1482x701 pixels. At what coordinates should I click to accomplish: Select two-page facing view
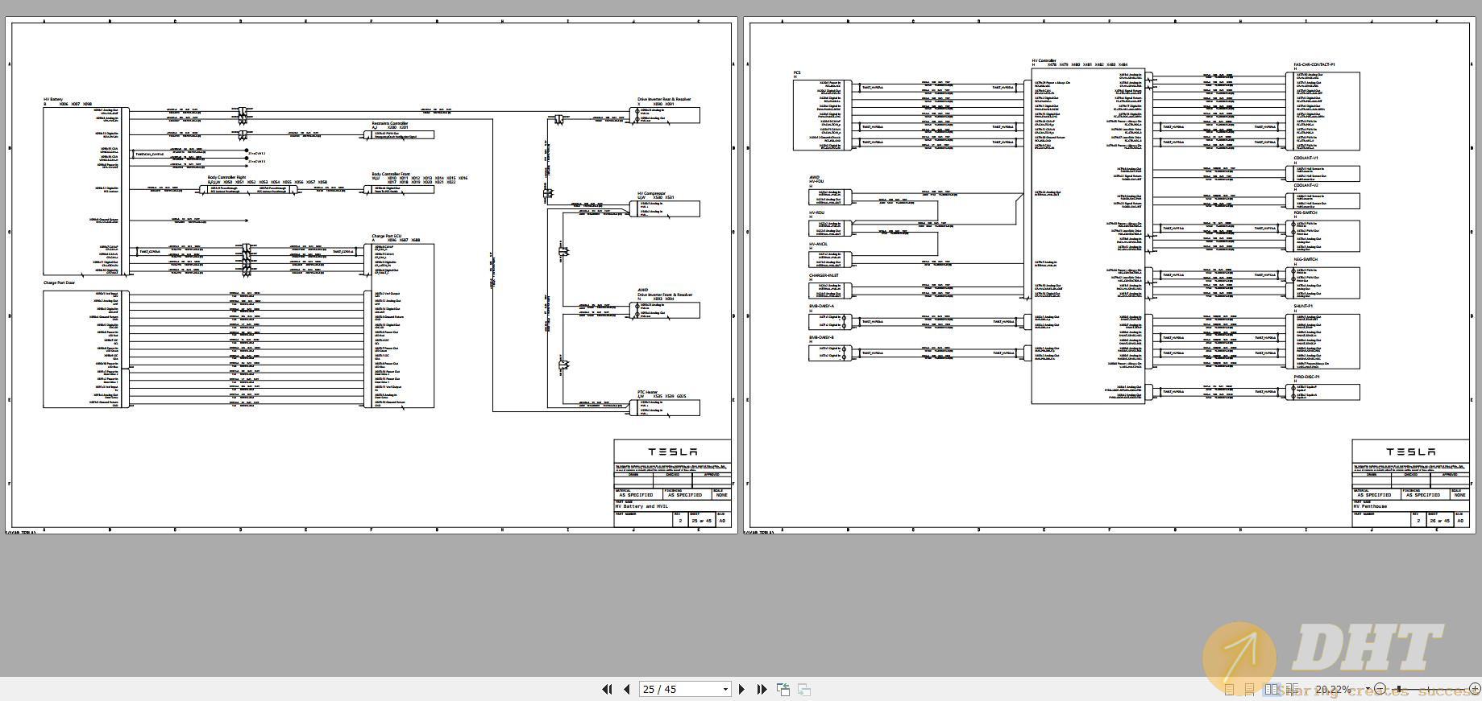coord(1271,690)
